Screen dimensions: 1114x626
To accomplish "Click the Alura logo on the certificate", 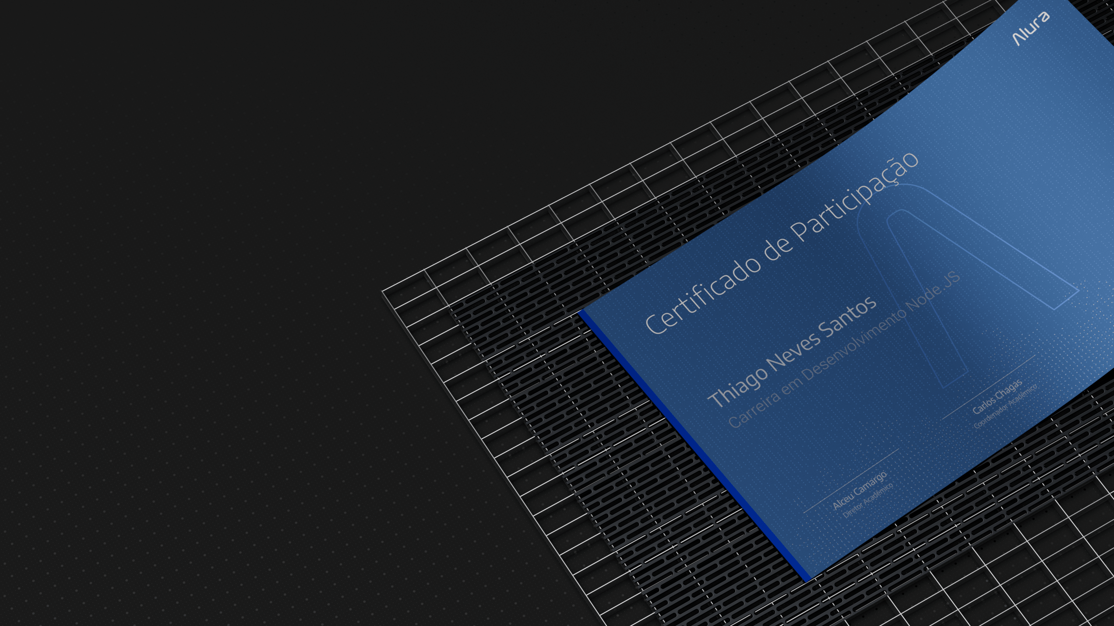I will (1031, 28).
